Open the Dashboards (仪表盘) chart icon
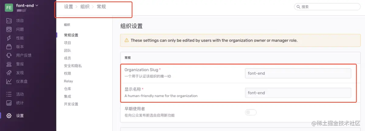The height and width of the screenshot is (131, 365). pyautogui.click(x=9, y=81)
